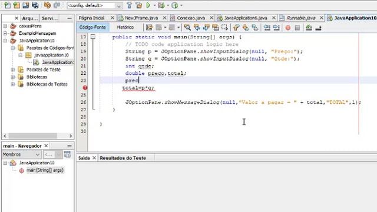The width and height of the screenshot is (377, 212).
Task: Click Shift Line Right icon
Action: pyautogui.click(x=276, y=28)
